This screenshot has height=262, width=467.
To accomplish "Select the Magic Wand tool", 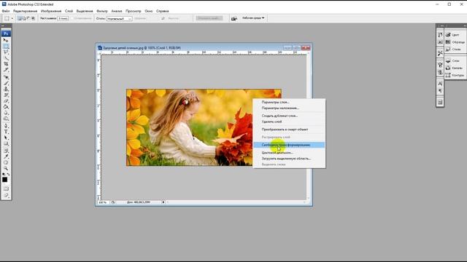I will click(6, 58).
